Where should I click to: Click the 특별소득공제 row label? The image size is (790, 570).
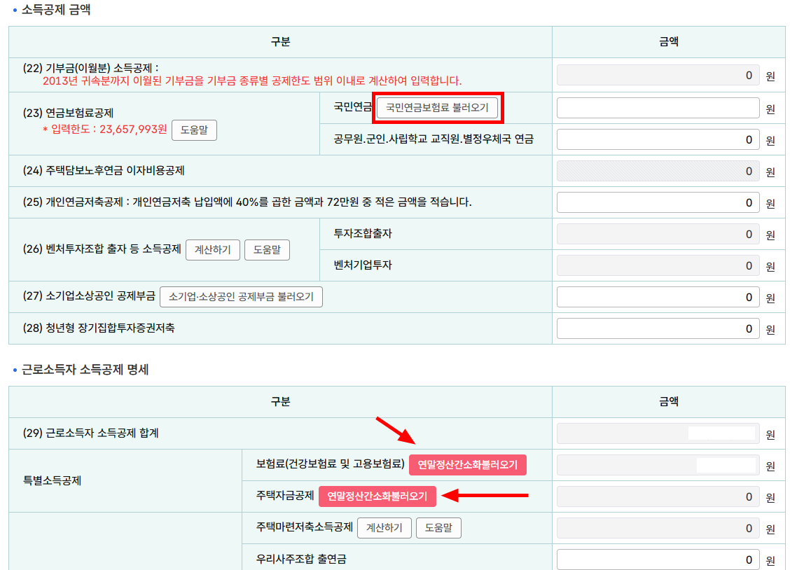coord(52,480)
